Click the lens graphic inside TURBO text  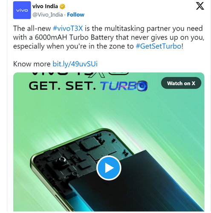pyautogui.click(x=142, y=86)
